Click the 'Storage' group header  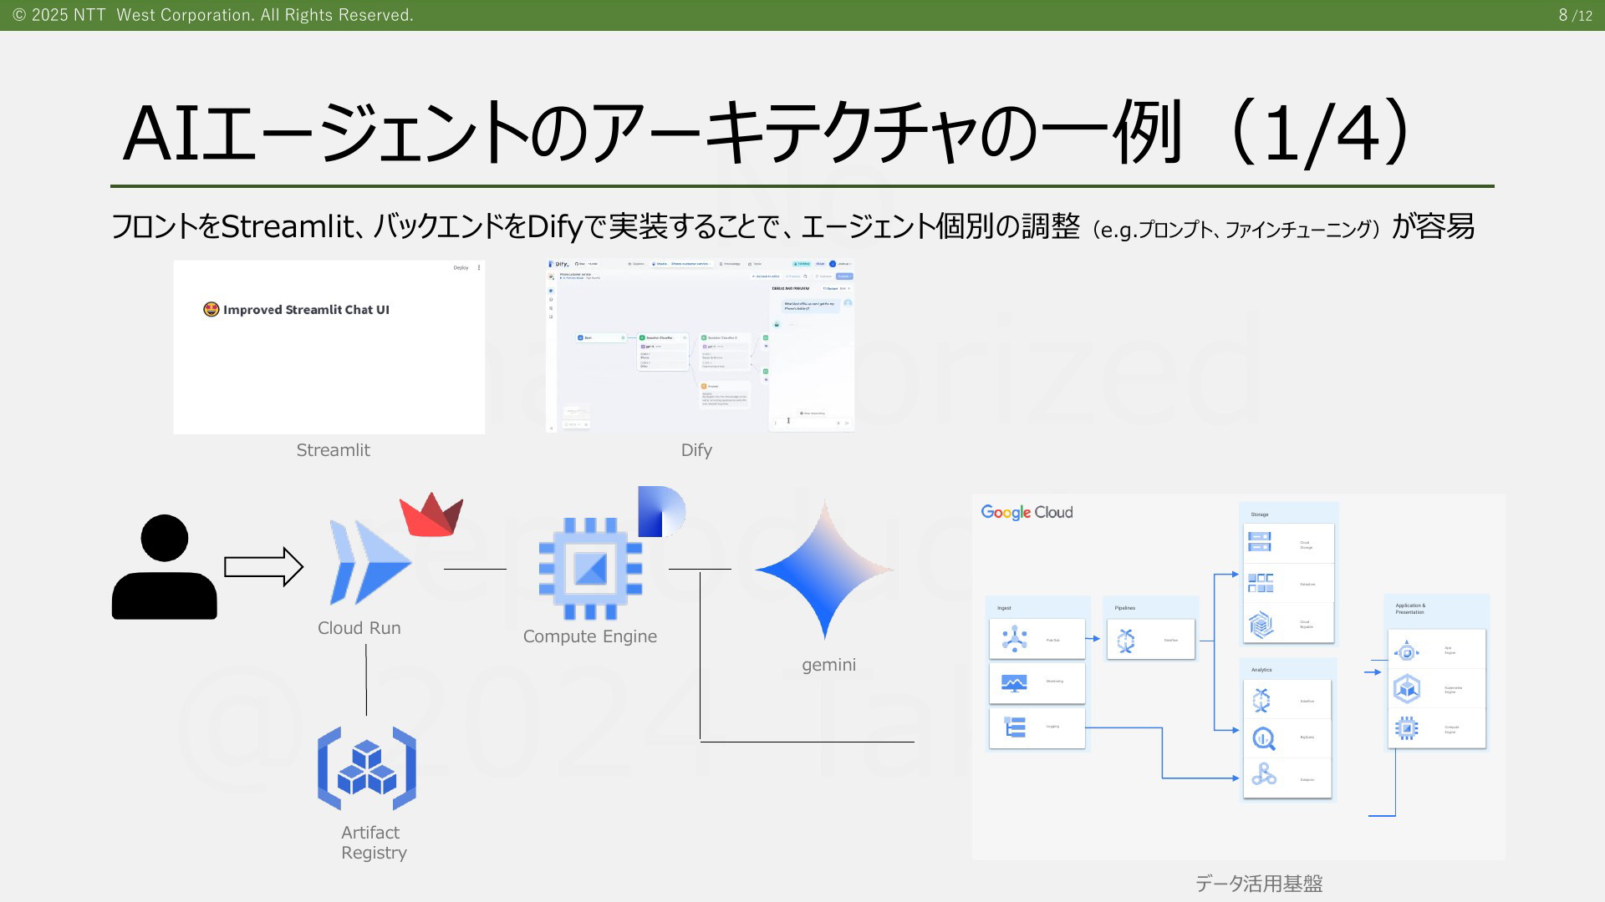(1260, 514)
